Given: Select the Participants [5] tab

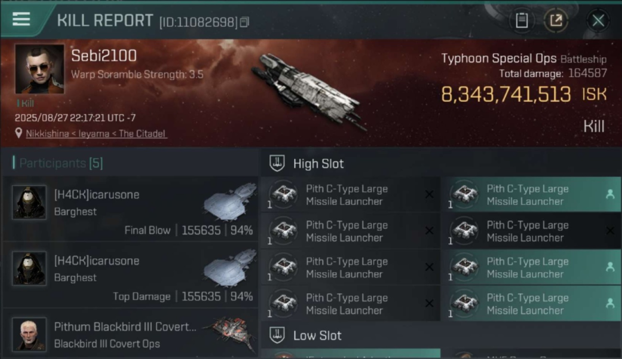Looking at the screenshot, I should [61, 163].
